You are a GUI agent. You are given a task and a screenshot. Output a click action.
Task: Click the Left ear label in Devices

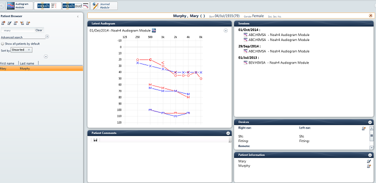tap(305, 128)
